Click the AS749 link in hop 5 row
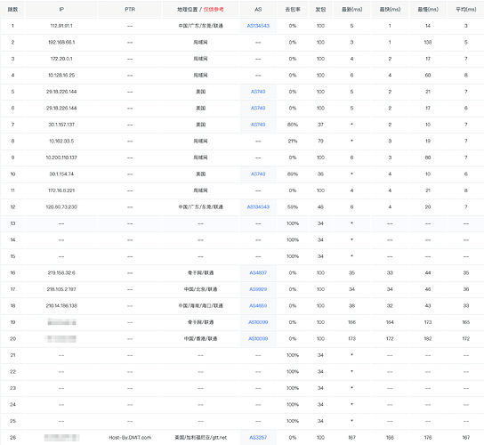484x445 pixels. [x=258, y=92]
